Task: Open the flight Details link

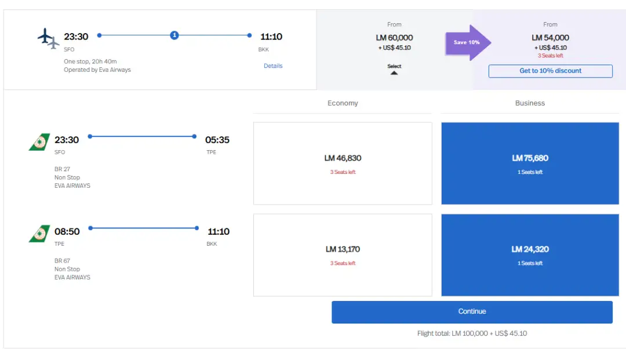Action: (273, 66)
